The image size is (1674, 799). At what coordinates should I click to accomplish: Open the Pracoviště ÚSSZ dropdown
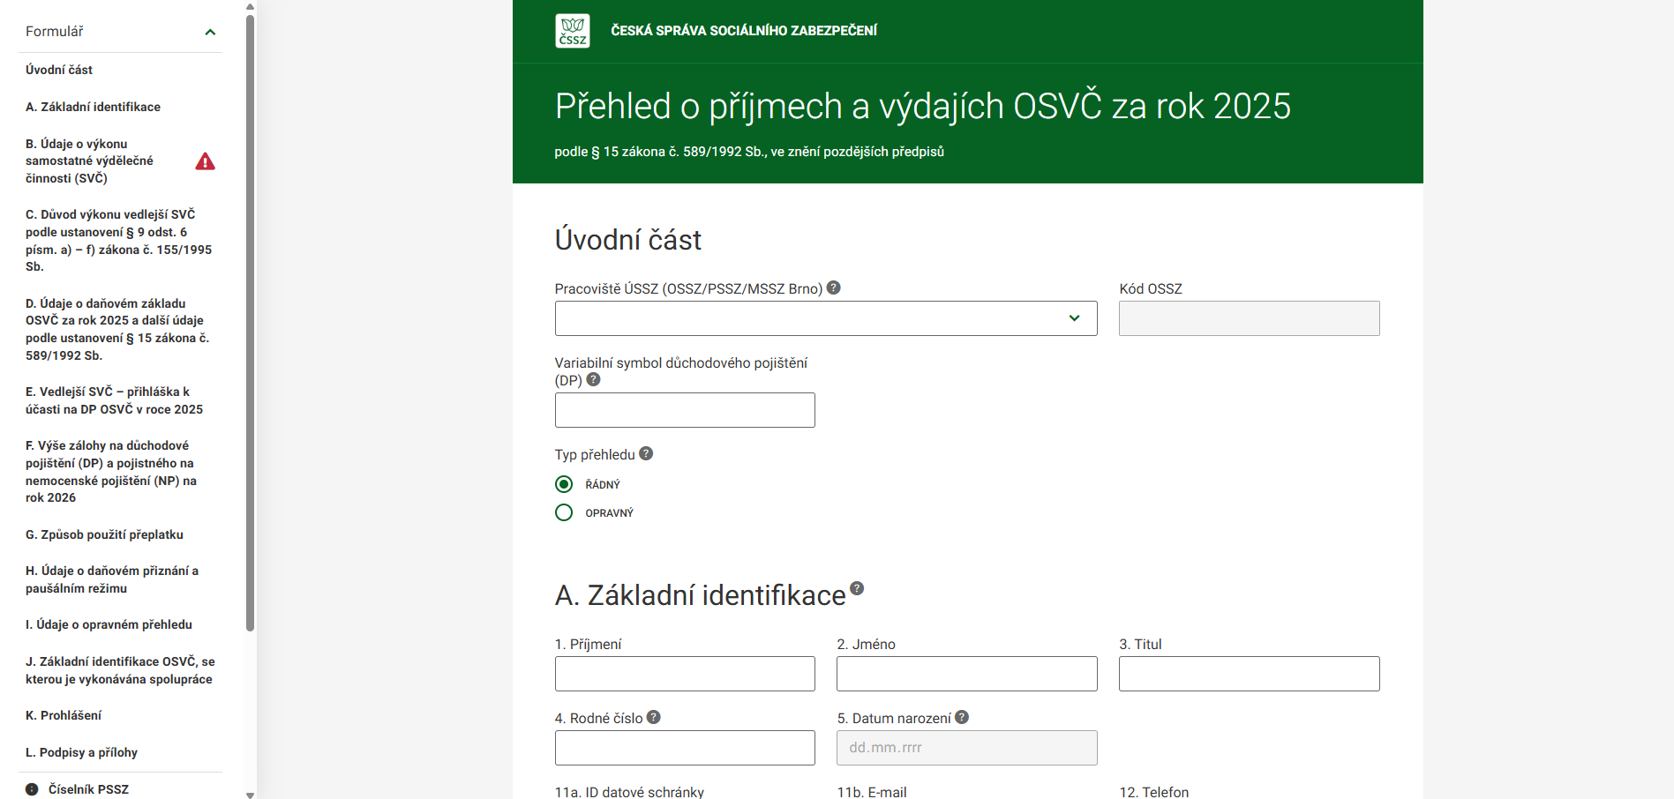825,318
